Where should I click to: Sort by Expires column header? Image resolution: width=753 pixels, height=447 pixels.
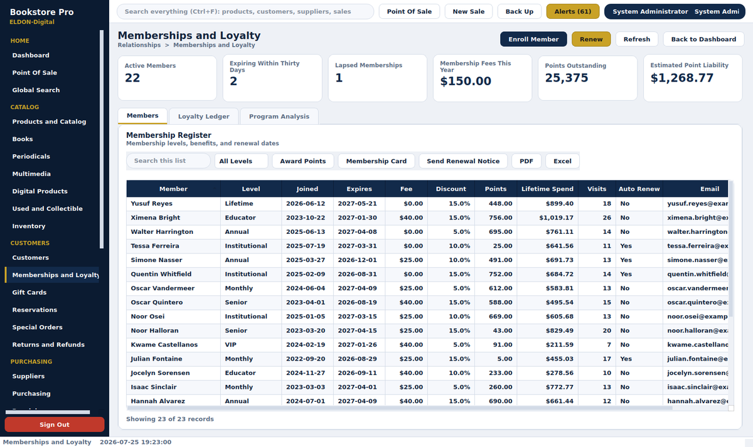(359, 189)
